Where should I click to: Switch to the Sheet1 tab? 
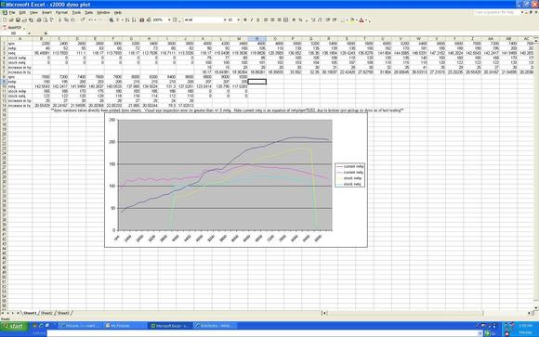pyautogui.click(x=30, y=313)
